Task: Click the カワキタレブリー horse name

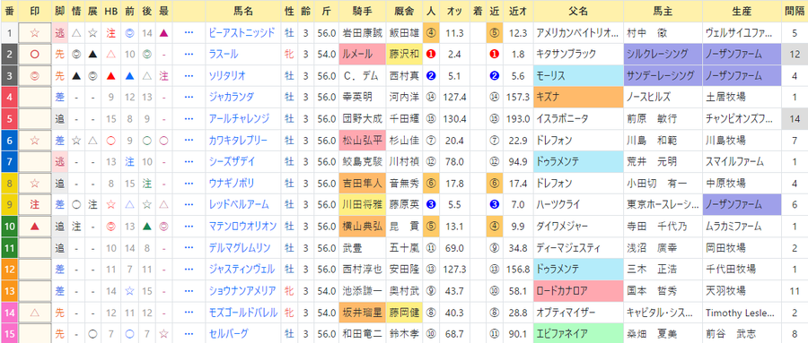Action: [x=239, y=140]
